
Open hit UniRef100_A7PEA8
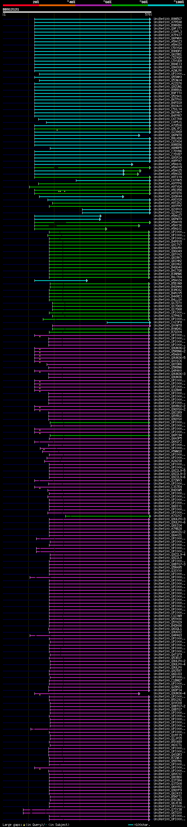(168, 22)
